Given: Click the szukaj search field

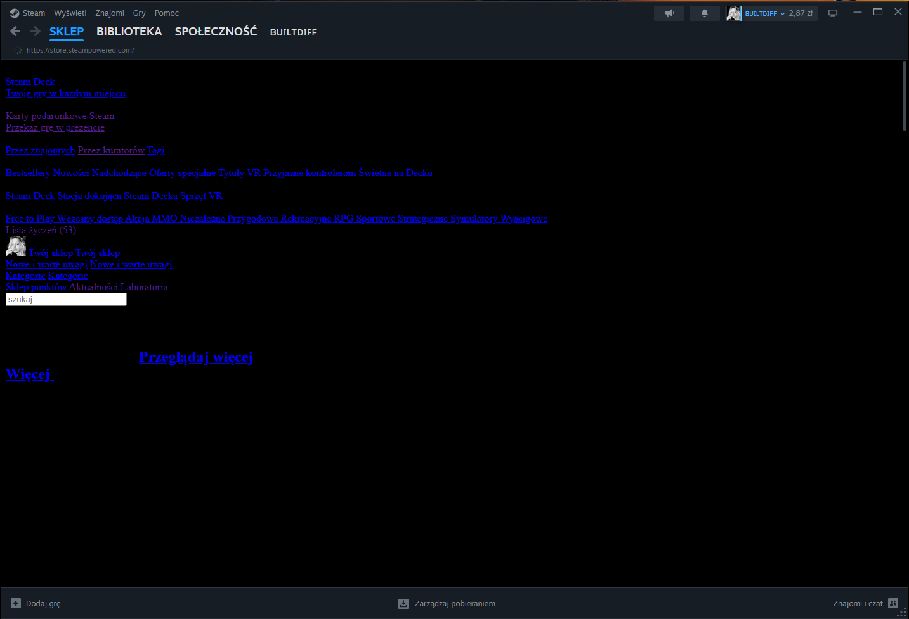Looking at the screenshot, I should [x=66, y=299].
